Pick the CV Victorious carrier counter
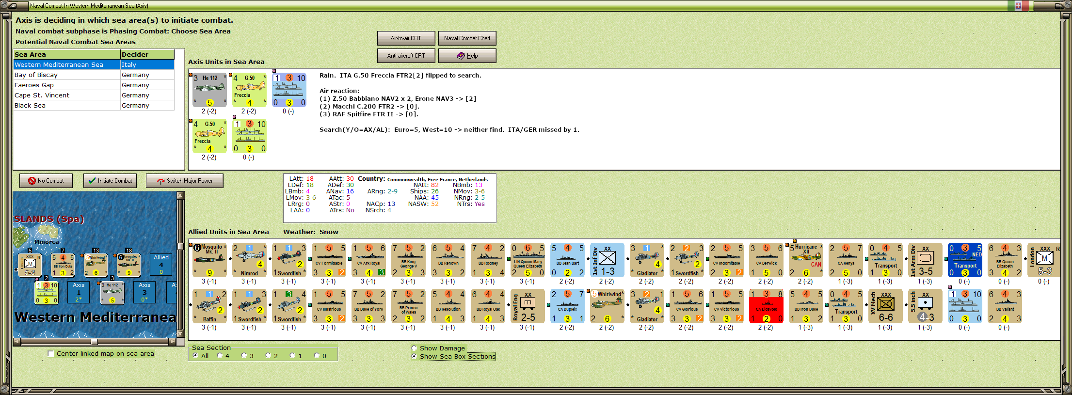This screenshot has width=1072, height=395. (726, 306)
